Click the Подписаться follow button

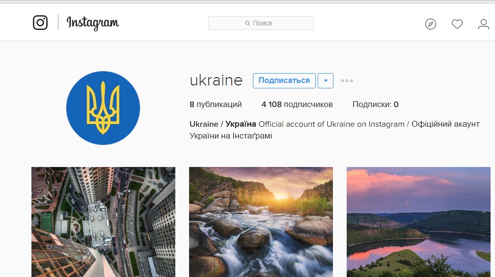(x=284, y=81)
